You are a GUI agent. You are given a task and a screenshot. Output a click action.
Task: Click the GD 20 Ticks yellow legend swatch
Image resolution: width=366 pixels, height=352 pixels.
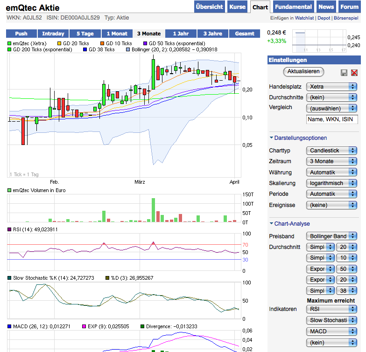click(x=59, y=43)
